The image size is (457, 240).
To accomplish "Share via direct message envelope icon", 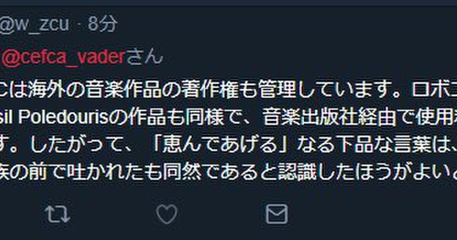I will (x=276, y=214).
